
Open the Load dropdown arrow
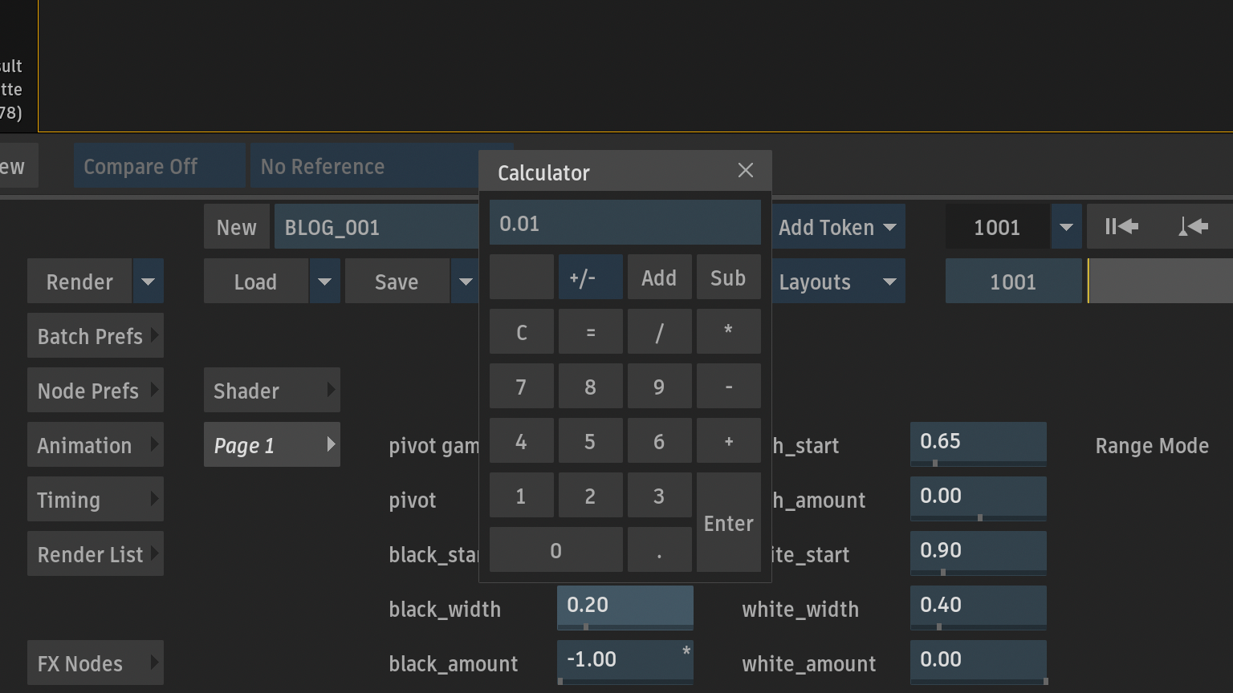tap(324, 282)
